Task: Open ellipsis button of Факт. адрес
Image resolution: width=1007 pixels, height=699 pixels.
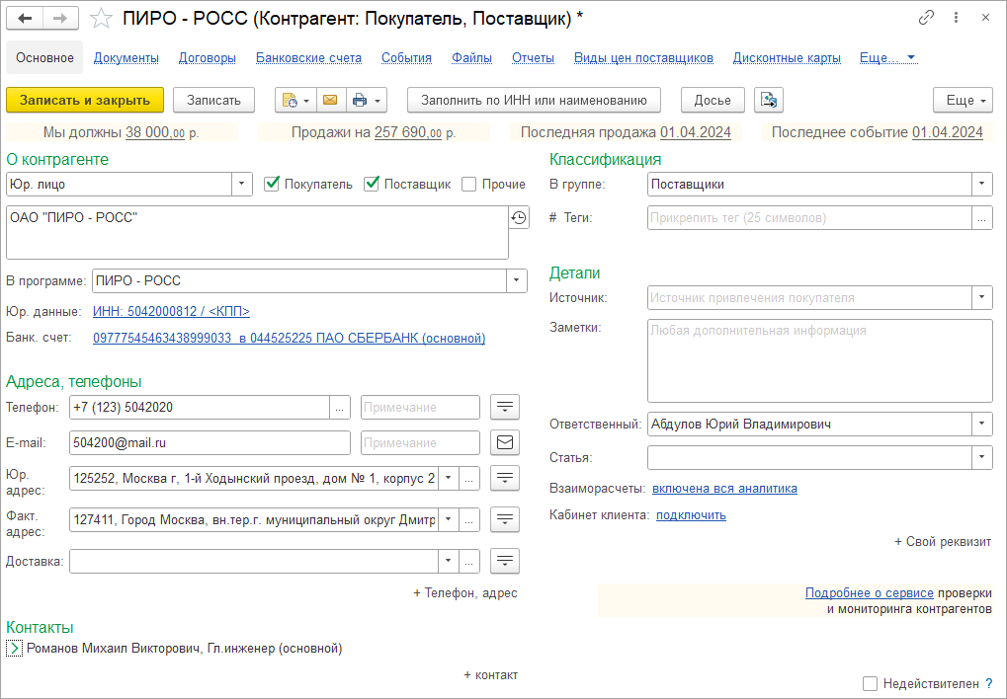Action: tap(469, 520)
